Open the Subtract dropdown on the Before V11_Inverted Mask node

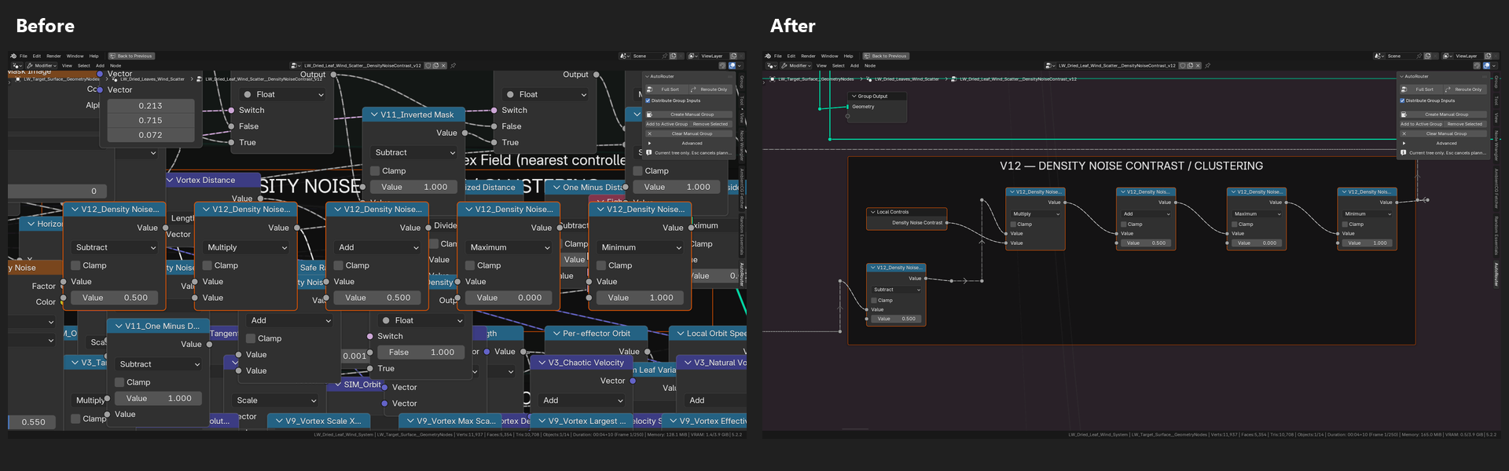(x=414, y=152)
